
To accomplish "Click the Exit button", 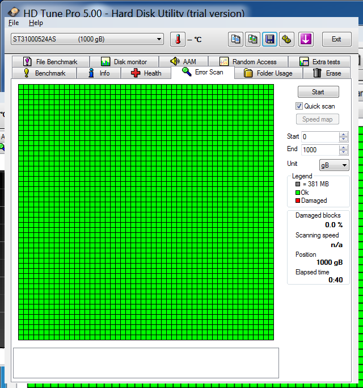I will [x=336, y=39].
